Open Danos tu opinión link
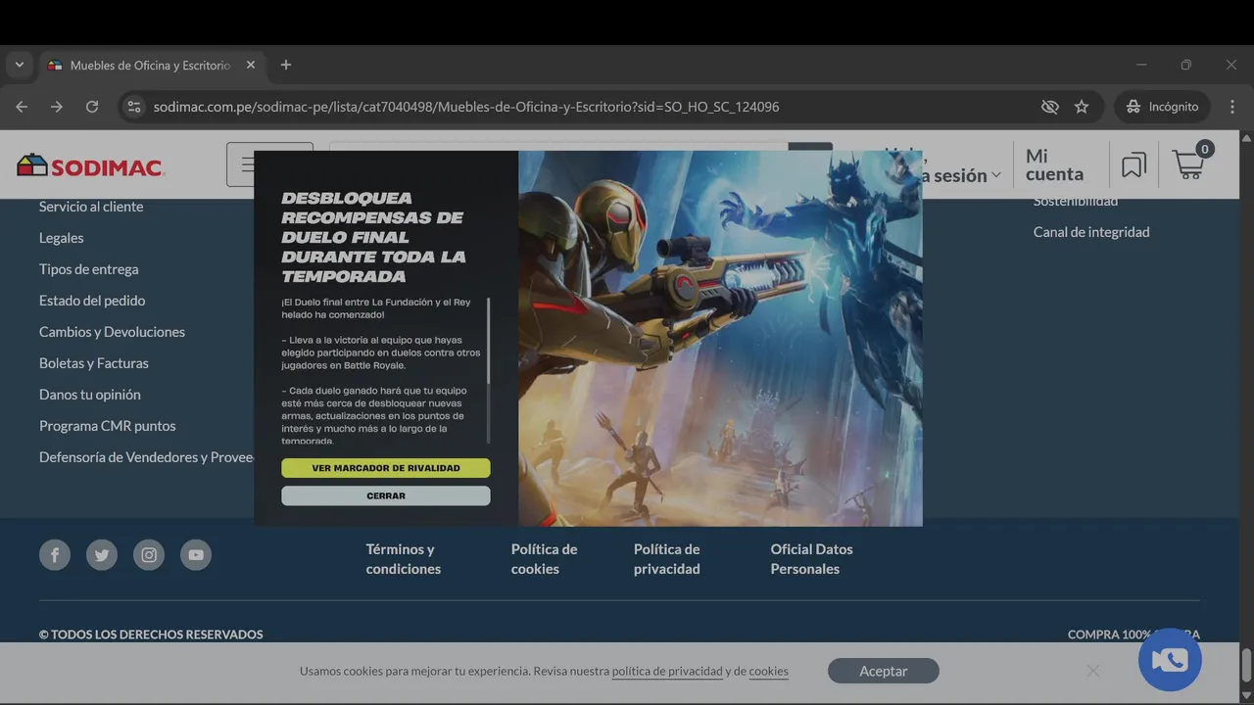The height and width of the screenshot is (705, 1254). [x=90, y=395]
